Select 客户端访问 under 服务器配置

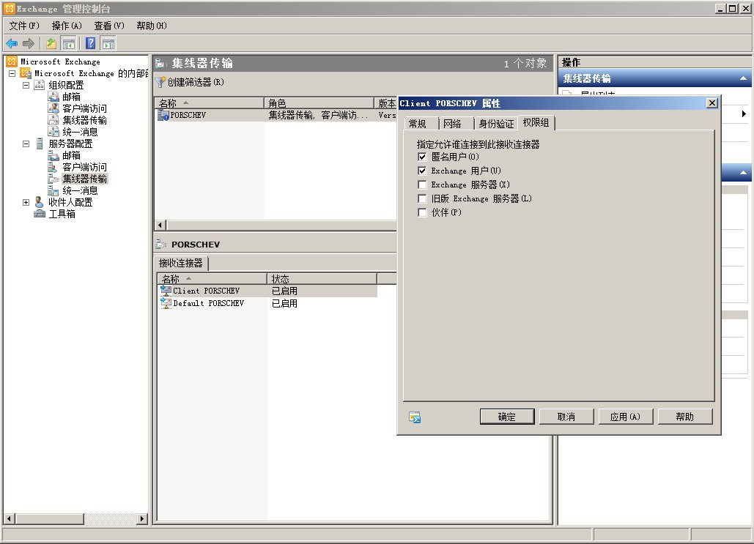click(x=85, y=167)
